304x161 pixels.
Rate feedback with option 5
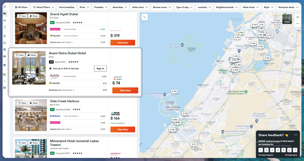pyautogui.click(x=284, y=150)
